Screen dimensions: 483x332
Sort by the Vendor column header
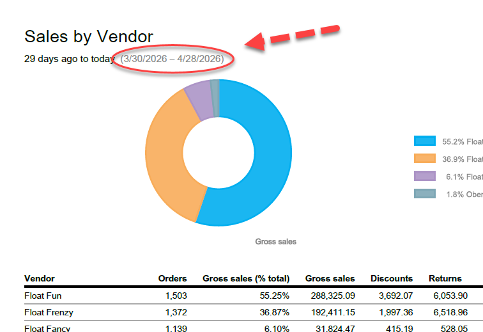[x=39, y=278]
